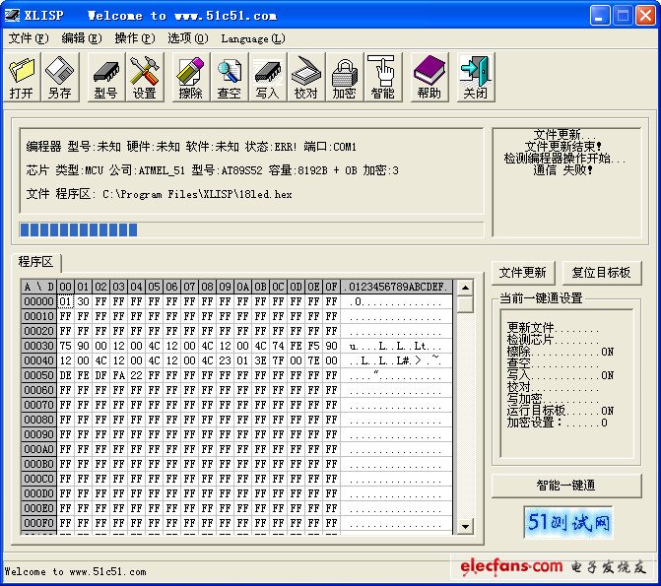Screen dimensions: 661x586
Task: Click the 另存 (Save As) disk icon
Action: [x=60, y=76]
